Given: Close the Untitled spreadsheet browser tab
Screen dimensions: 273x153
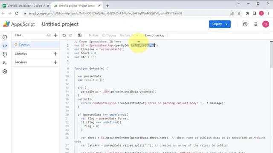Looking at the screenshot, I should coord(48,6).
